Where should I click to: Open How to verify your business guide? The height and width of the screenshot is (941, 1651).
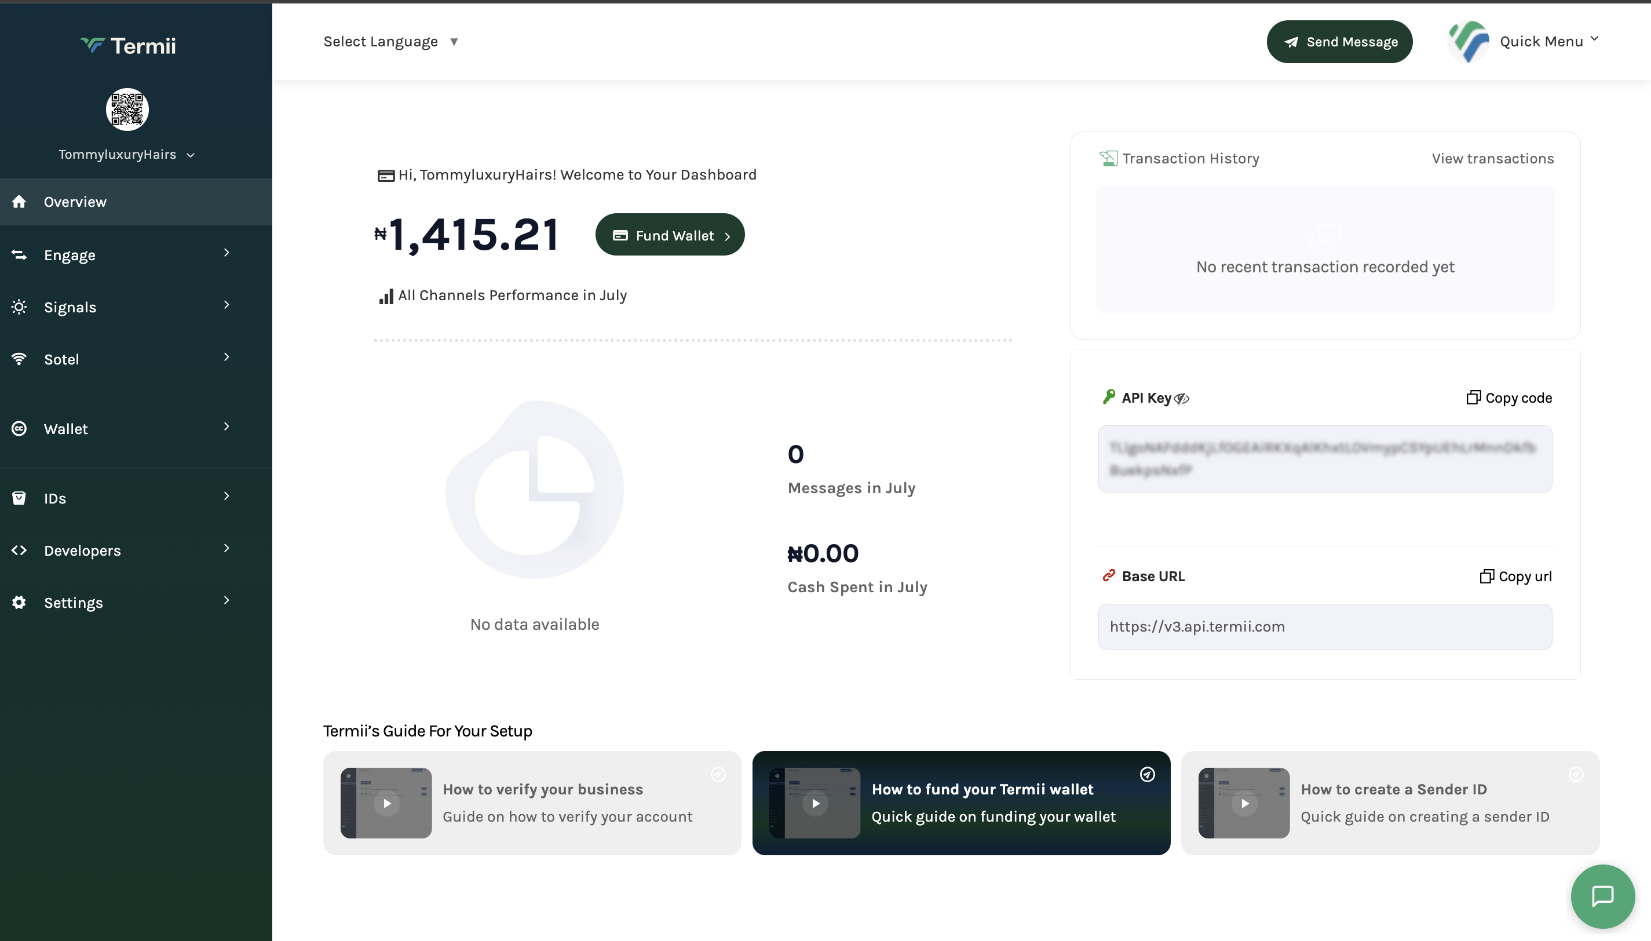tap(532, 803)
